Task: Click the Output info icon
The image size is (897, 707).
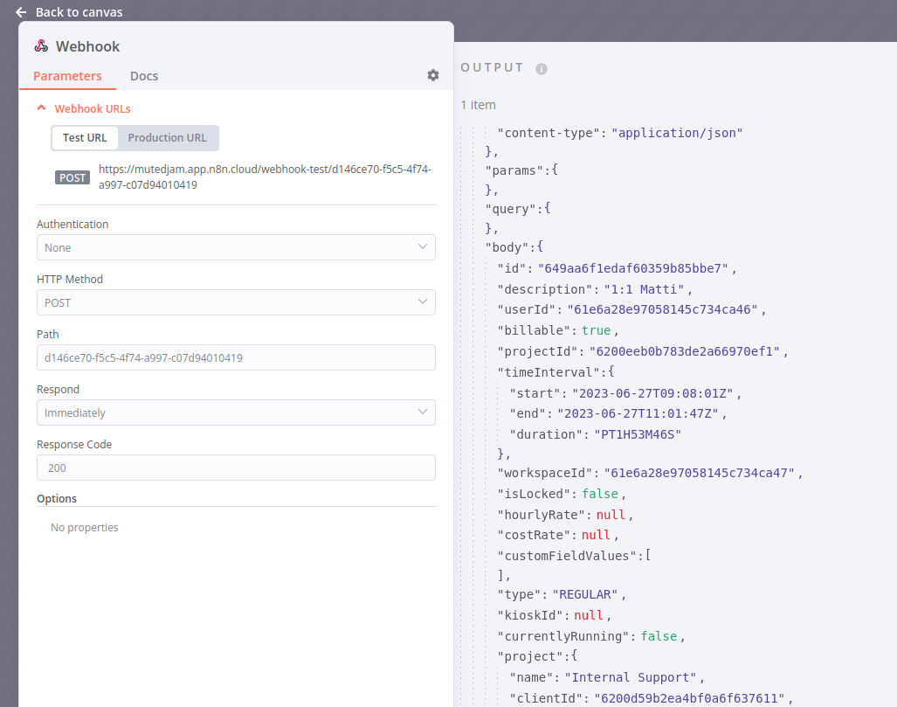Action: [x=541, y=69]
